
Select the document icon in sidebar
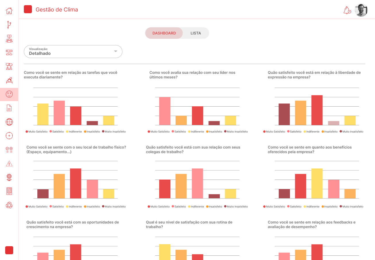pyautogui.click(x=9, y=108)
